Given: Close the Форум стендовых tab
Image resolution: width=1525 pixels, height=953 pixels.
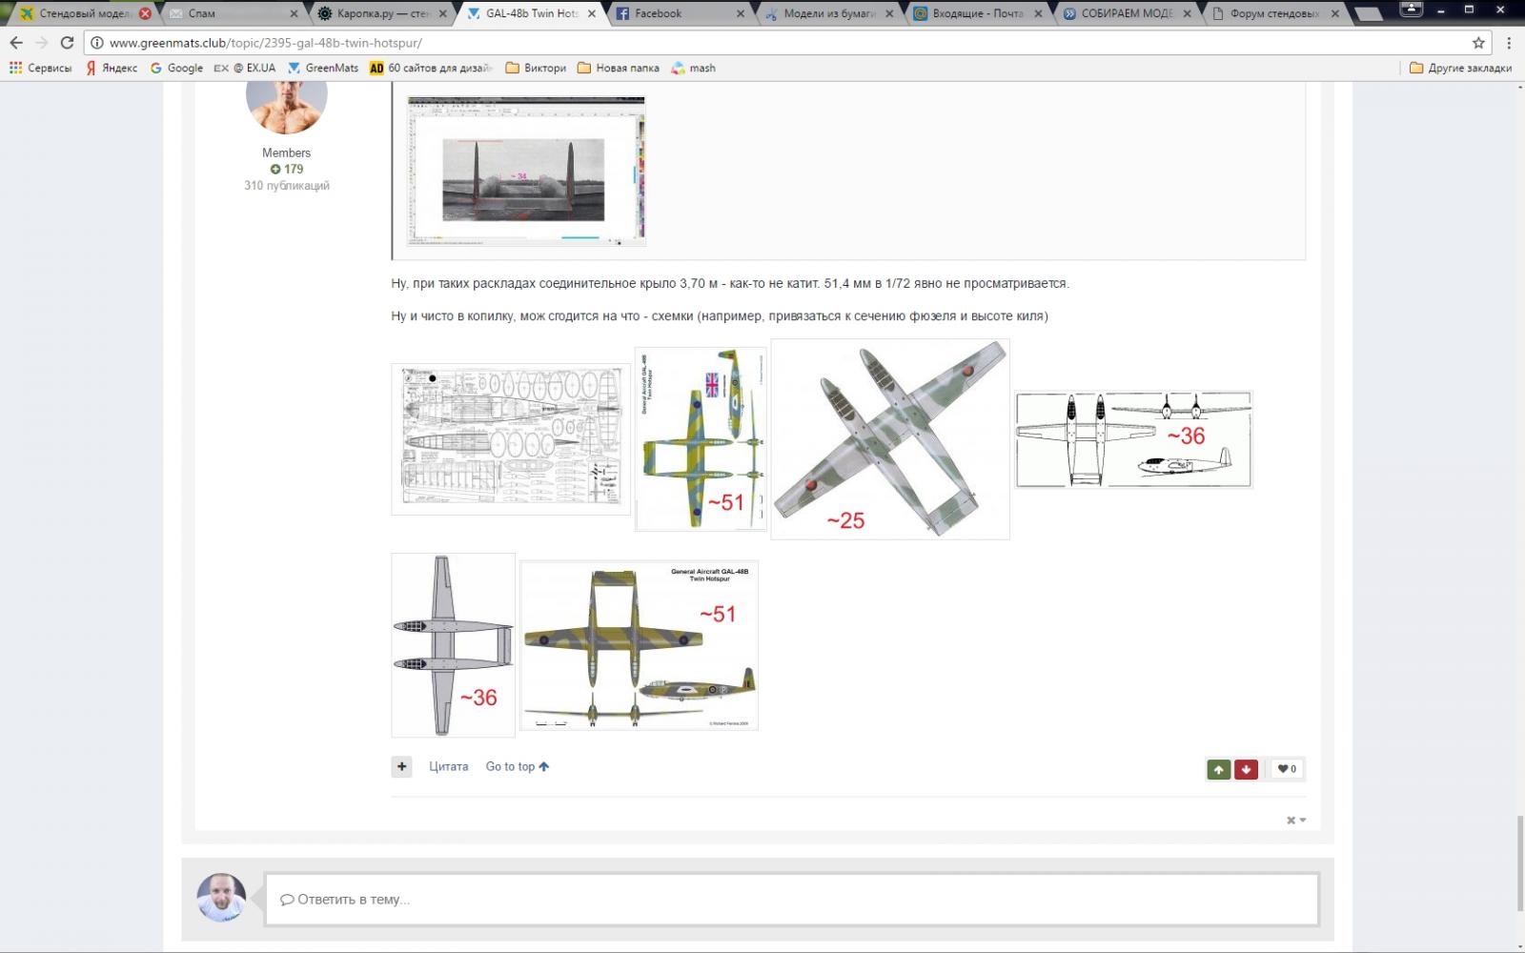Looking at the screenshot, I should tap(1335, 13).
